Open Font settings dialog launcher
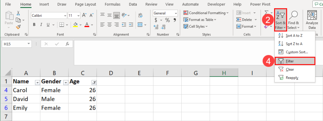 (x=95, y=35)
